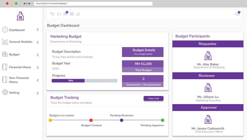Click the View Full button
This screenshot has width=247, height=140.
point(154,99)
